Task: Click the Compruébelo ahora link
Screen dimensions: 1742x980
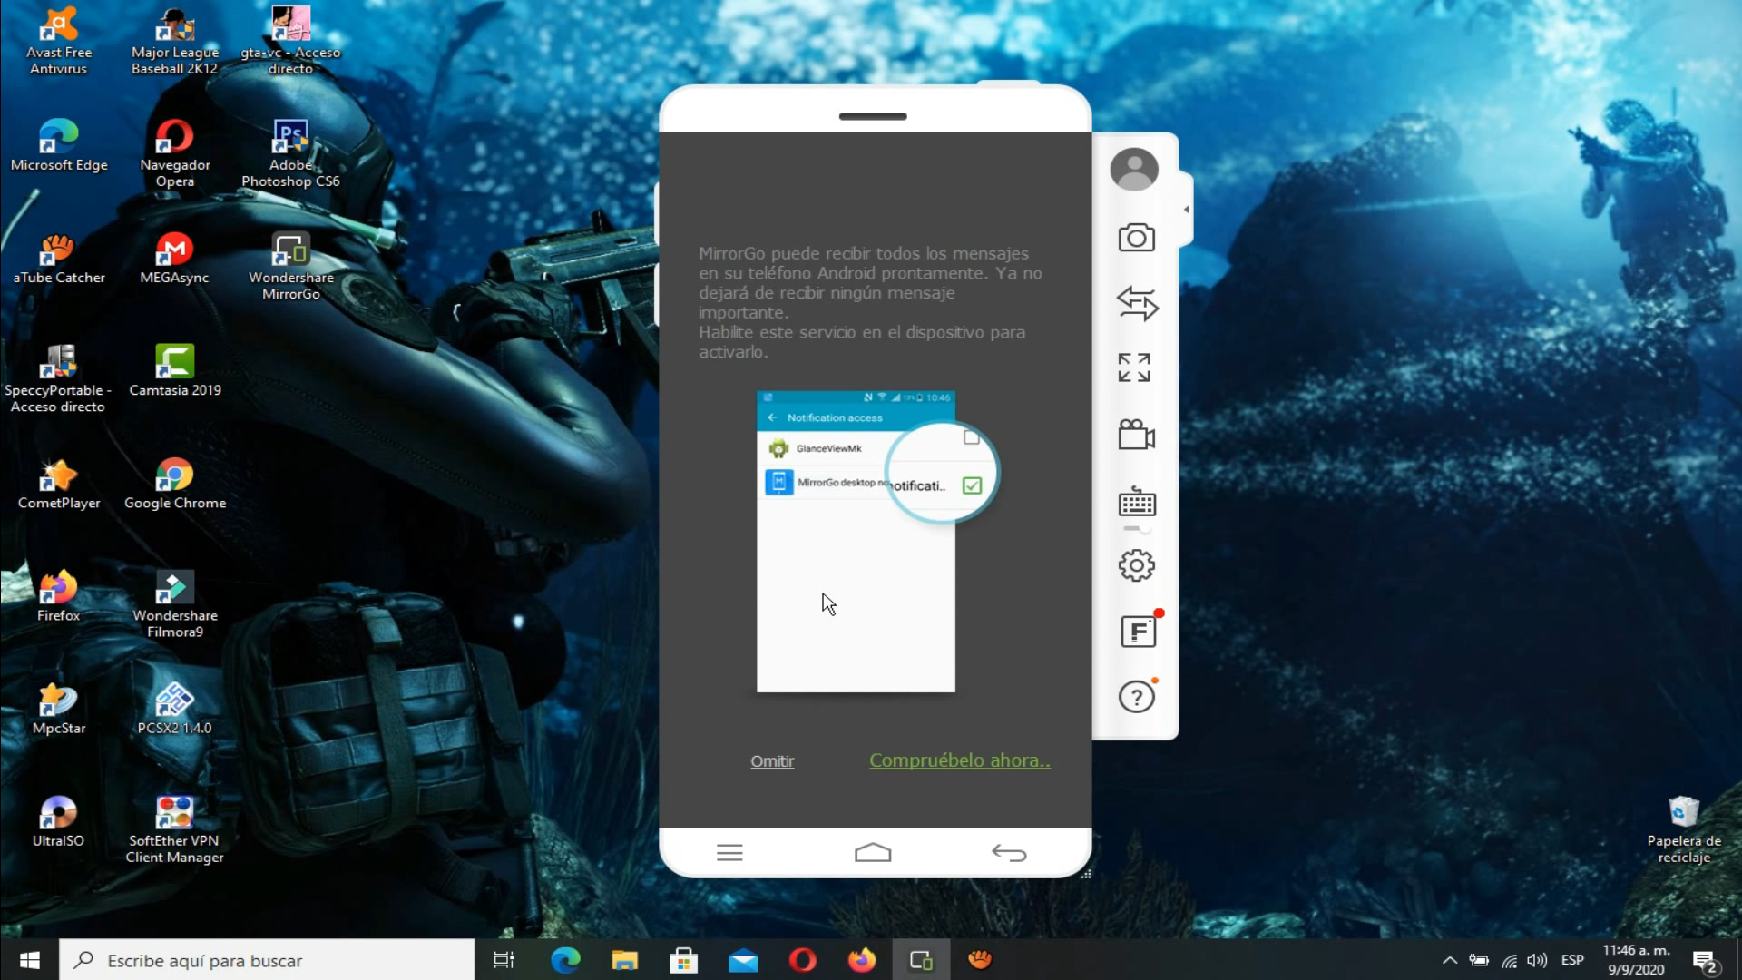Action: pos(959,760)
